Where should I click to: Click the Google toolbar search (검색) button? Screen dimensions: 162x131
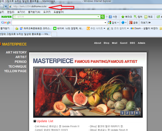coord(112,23)
